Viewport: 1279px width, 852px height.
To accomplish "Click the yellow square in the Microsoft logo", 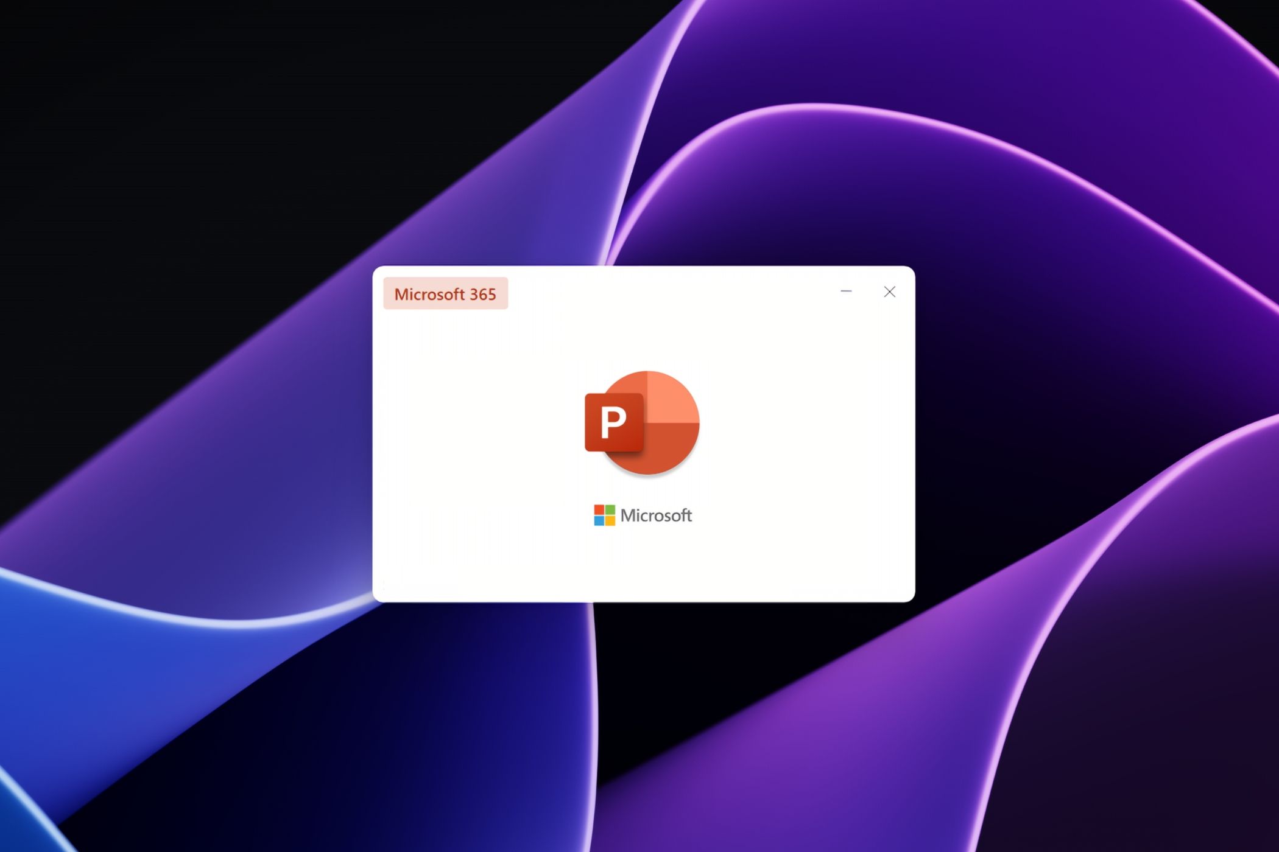I will coord(609,521).
